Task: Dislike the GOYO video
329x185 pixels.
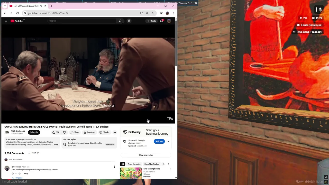Action: (x=64, y=132)
